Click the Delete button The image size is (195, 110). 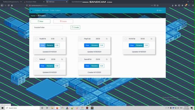[63, 21]
